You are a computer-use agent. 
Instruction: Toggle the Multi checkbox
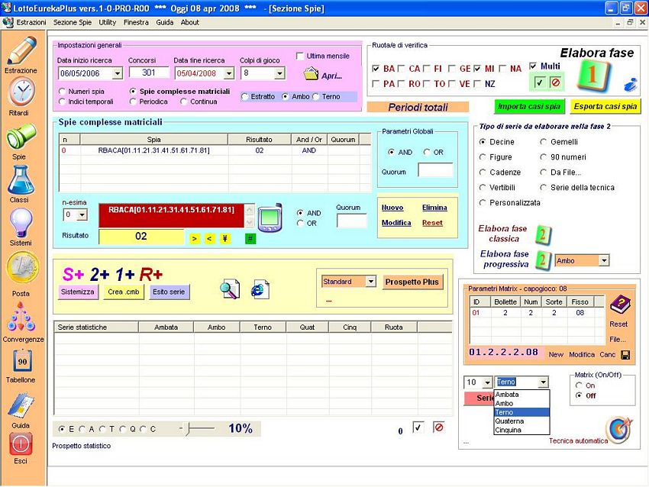(533, 66)
